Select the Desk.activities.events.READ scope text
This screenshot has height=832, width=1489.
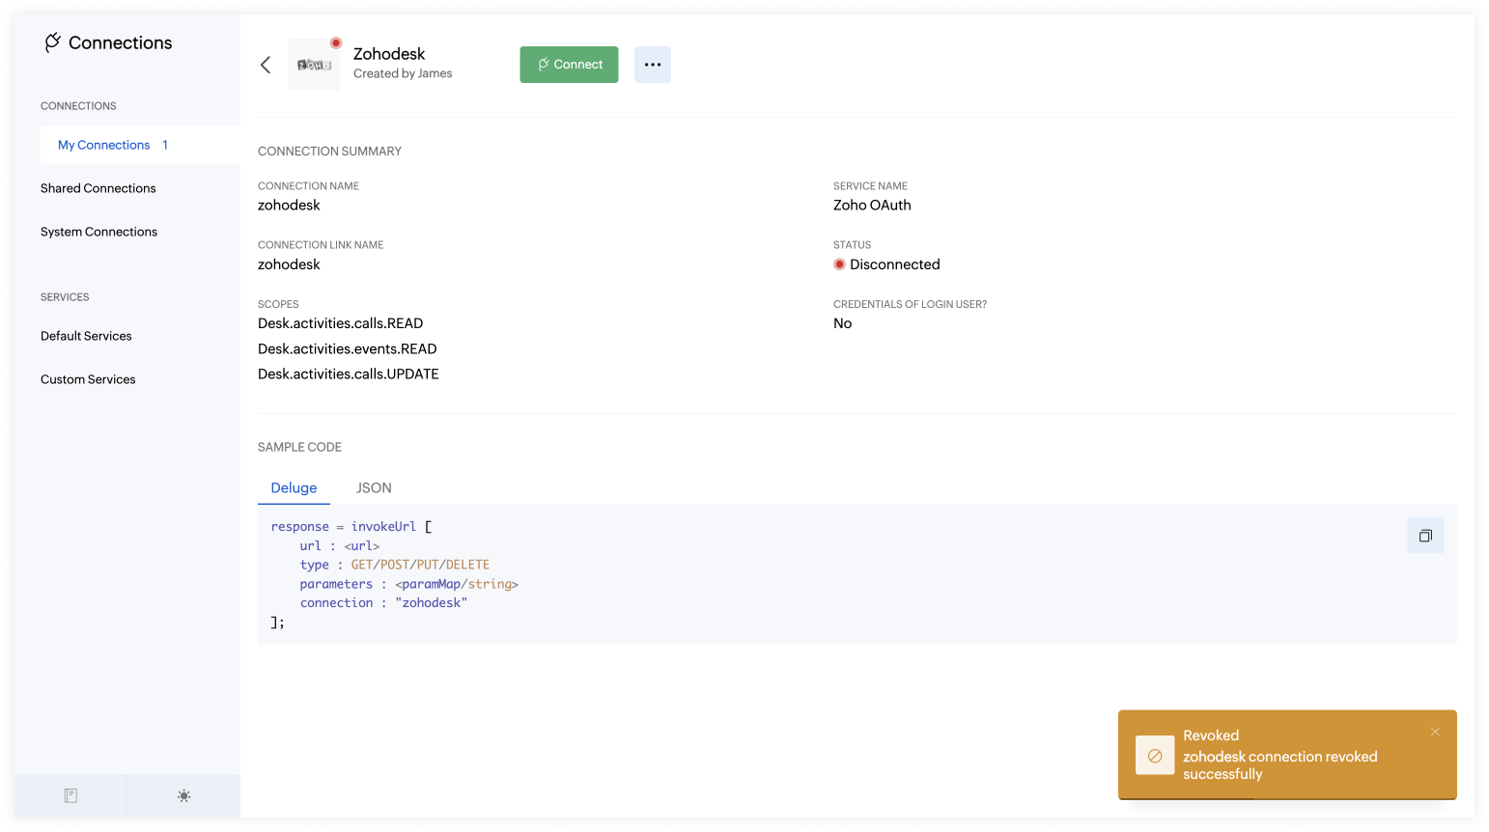click(348, 348)
